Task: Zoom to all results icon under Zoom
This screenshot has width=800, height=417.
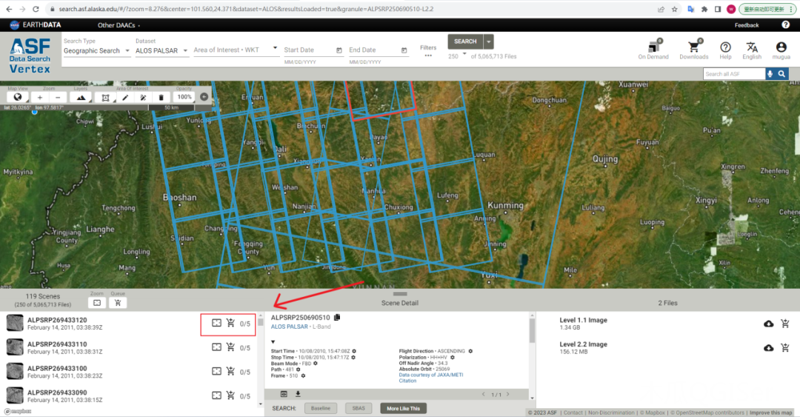Action: (97, 303)
